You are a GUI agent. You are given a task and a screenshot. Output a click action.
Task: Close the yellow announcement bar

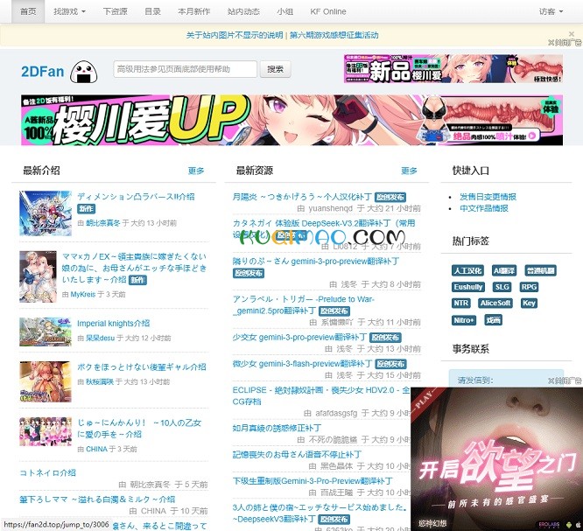coord(572,34)
